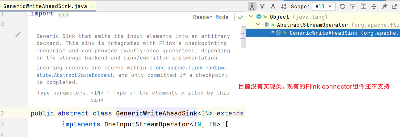This screenshot has height=137, width=400.
Task: Switch to Subtypes Hierarchy view
Action: [x=273, y=6]
